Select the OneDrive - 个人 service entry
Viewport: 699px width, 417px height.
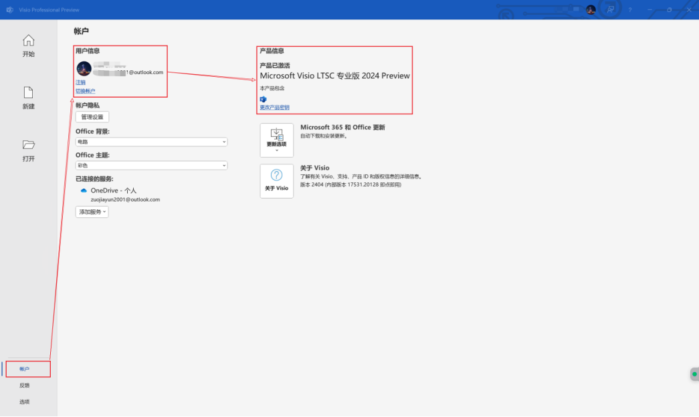coord(114,190)
